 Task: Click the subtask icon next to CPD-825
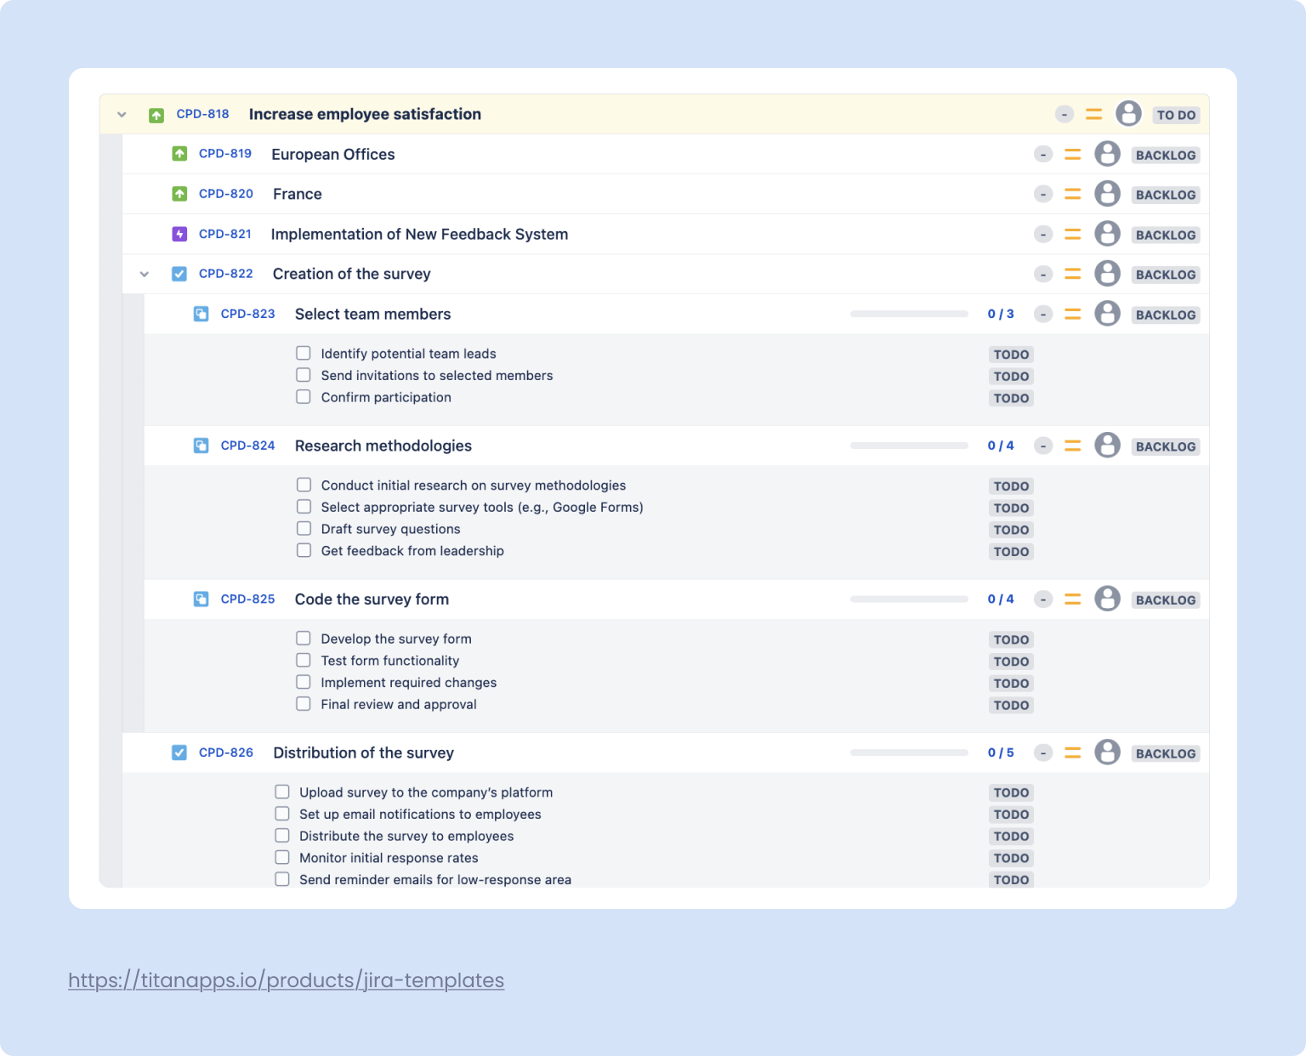(x=201, y=599)
